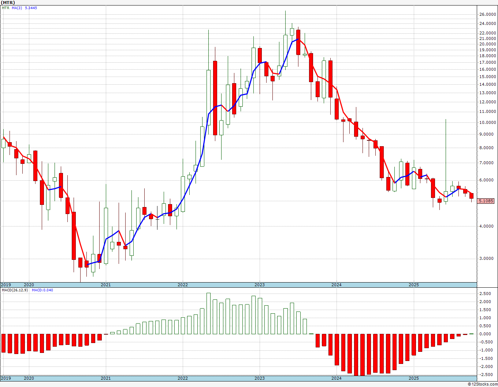498x387 pixels.
Task: Click the MACD:0.040 value readout
Action: [x=42, y=290]
